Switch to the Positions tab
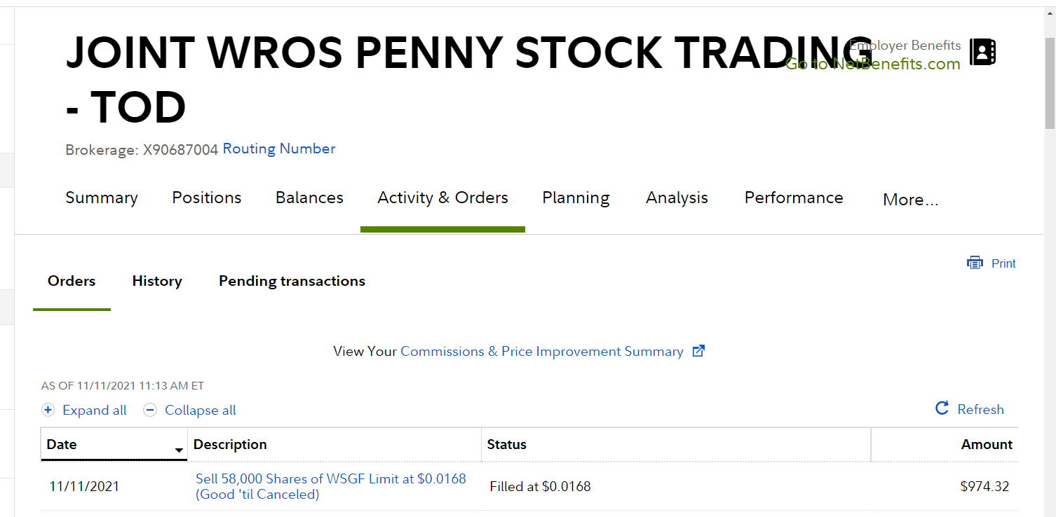The height and width of the screenshot is (517, 1056). click(206, 198)
